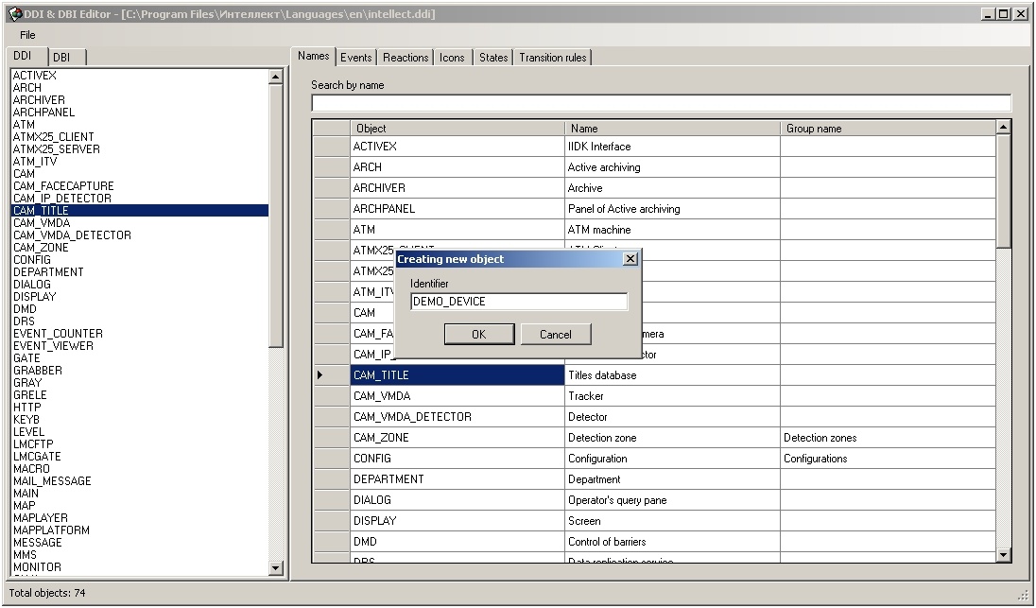Click the Identifier text field
Screen dimensions: 1036x608
(x=518, y=302)
